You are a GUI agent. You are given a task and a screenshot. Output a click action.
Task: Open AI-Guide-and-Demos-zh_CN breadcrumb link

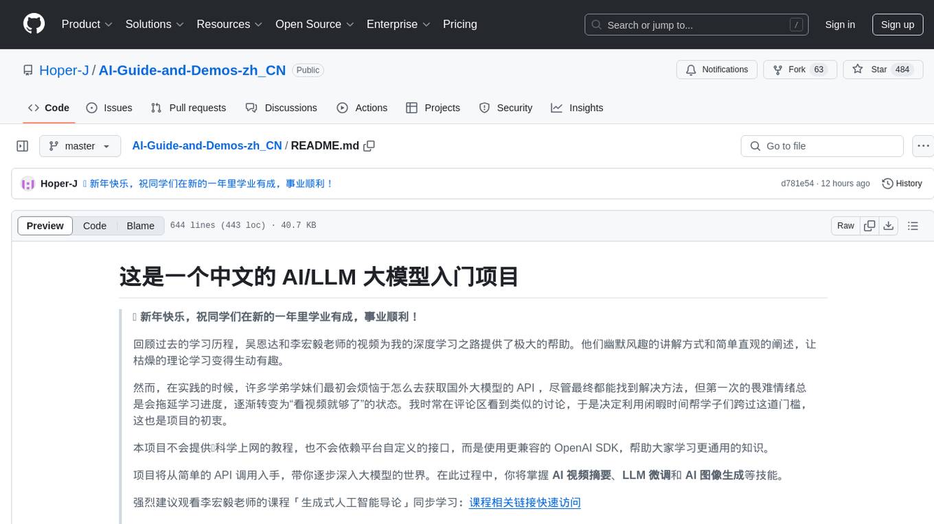click(x=207, y=145)
